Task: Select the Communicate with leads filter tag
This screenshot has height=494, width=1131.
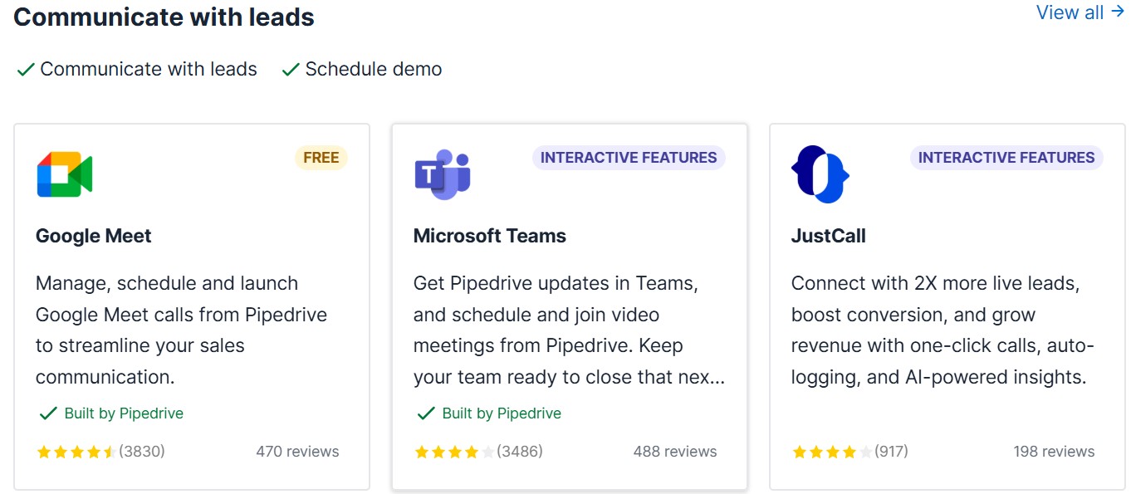Action: point(137,69)
